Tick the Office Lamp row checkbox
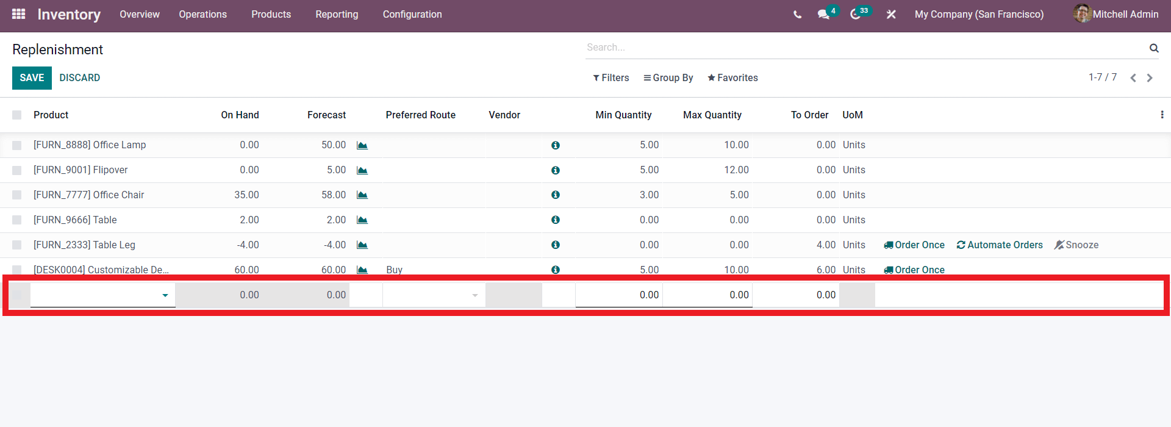 [x=16, y=145]
